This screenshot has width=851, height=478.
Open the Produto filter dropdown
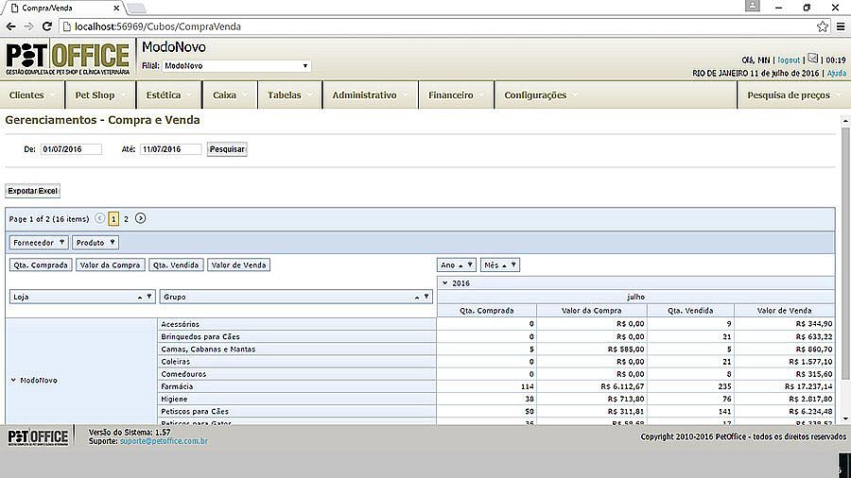pyautogui.click(x=96, y=243)
